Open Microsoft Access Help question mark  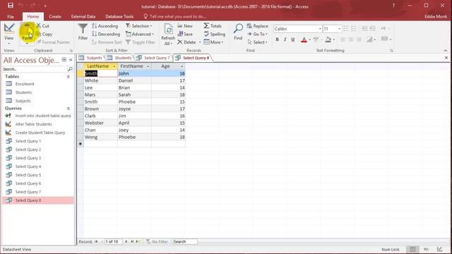tap(393, 6)
